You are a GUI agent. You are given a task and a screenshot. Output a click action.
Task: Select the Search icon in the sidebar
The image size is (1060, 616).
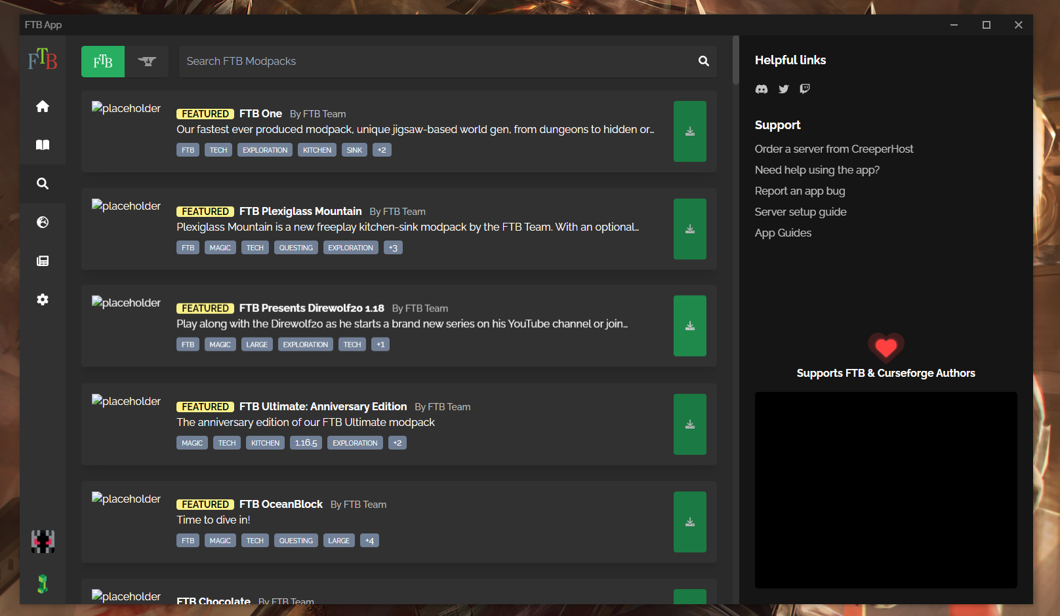coord(43,184)
